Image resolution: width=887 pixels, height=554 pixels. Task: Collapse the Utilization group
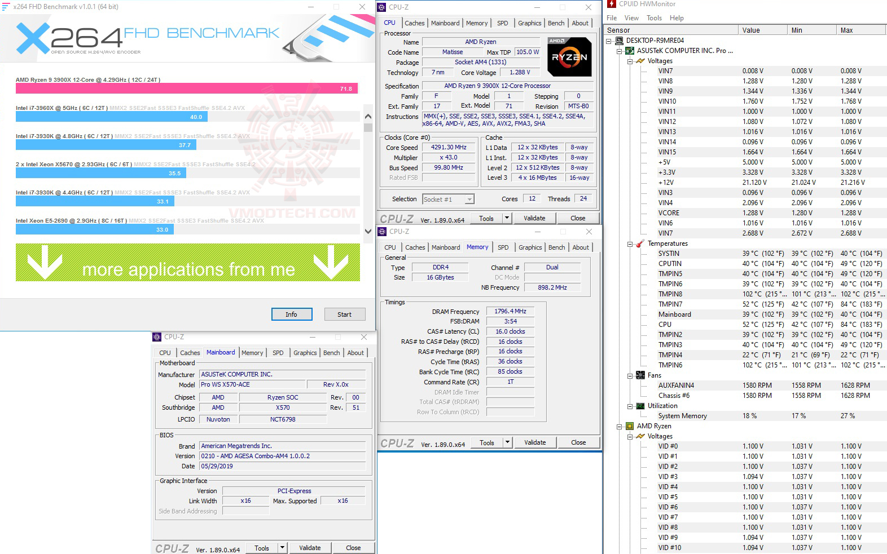630,406
